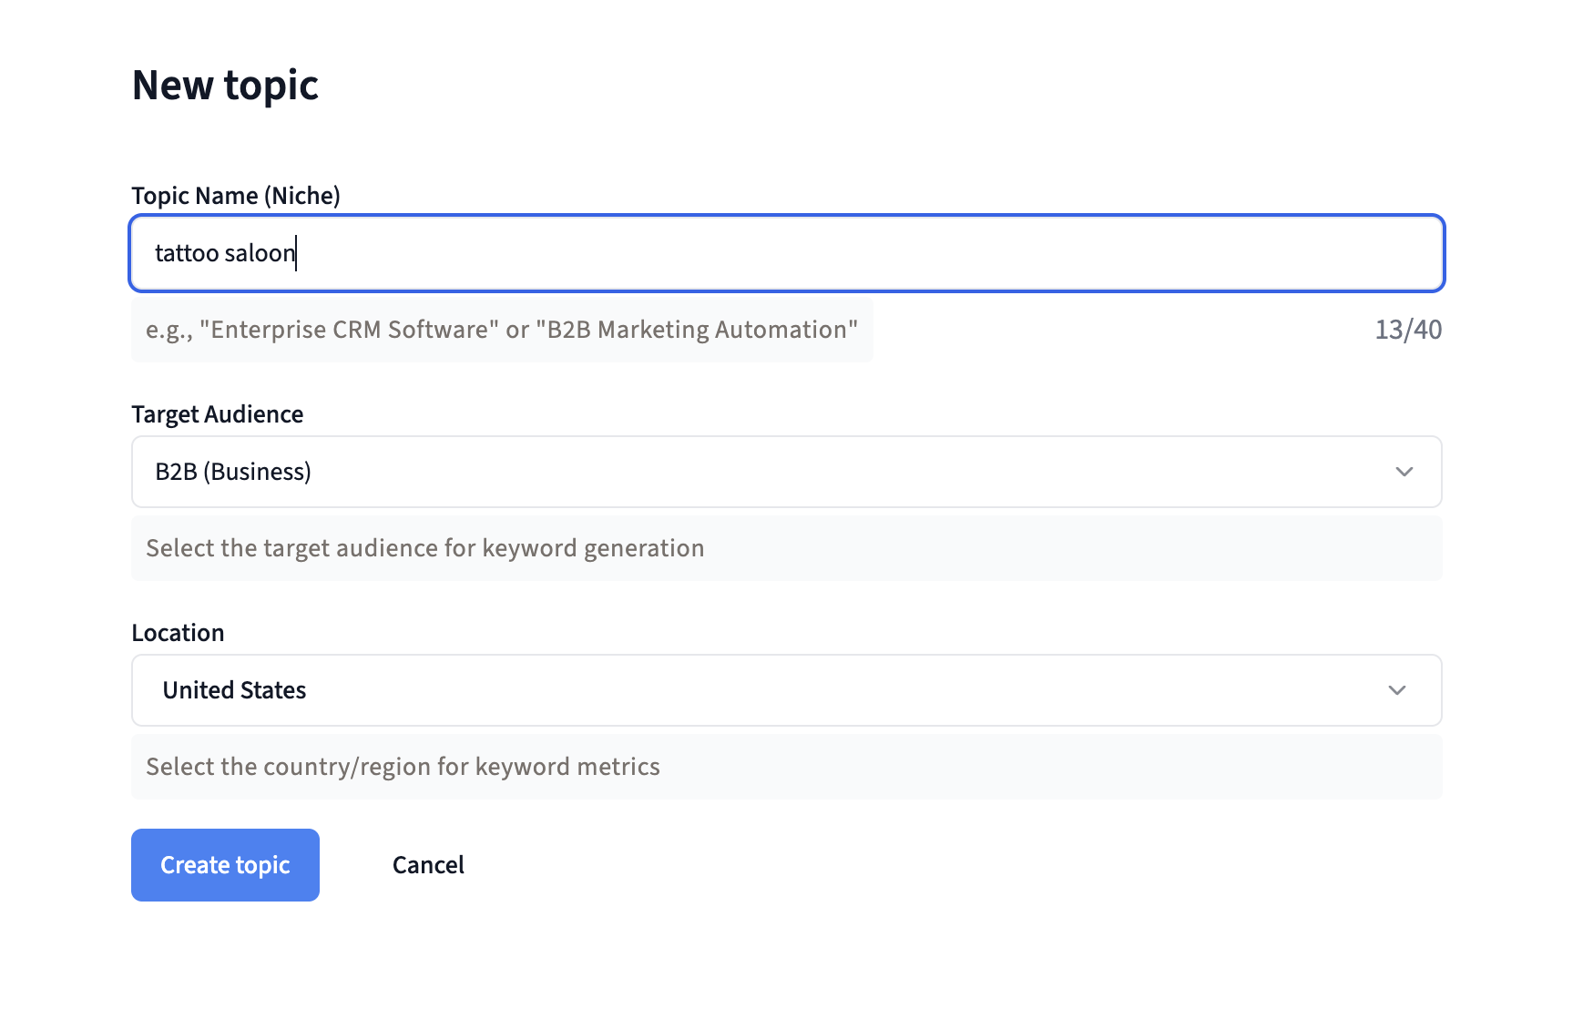
Task: Select the B2B (Business) value text
Action: 233,472
